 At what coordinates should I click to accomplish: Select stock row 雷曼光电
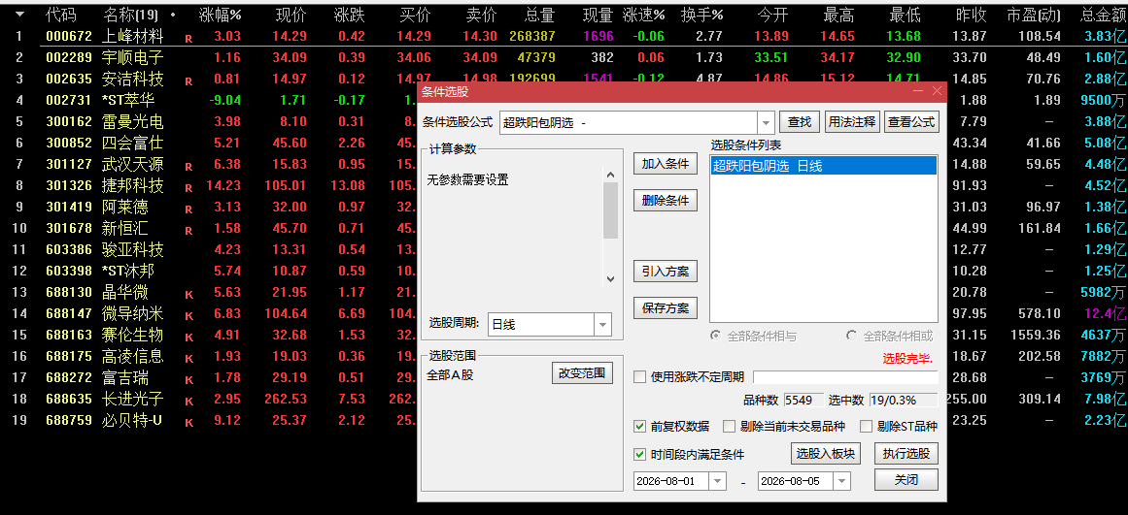click(x=133, y=121)
